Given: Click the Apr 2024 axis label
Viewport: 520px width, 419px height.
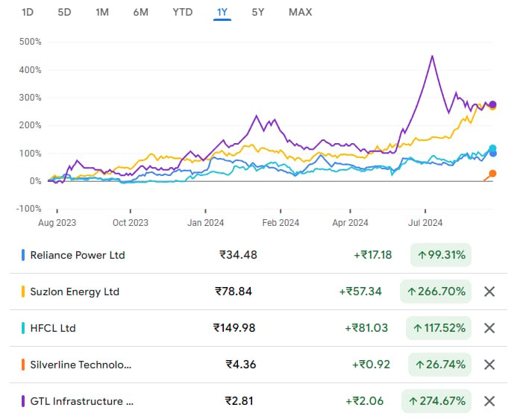Looking at the screenshot, I should 350,222.
